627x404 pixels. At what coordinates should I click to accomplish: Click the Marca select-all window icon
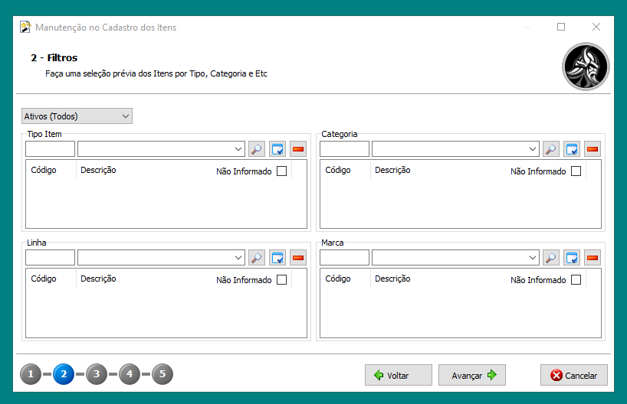click(x=572, y=258)
